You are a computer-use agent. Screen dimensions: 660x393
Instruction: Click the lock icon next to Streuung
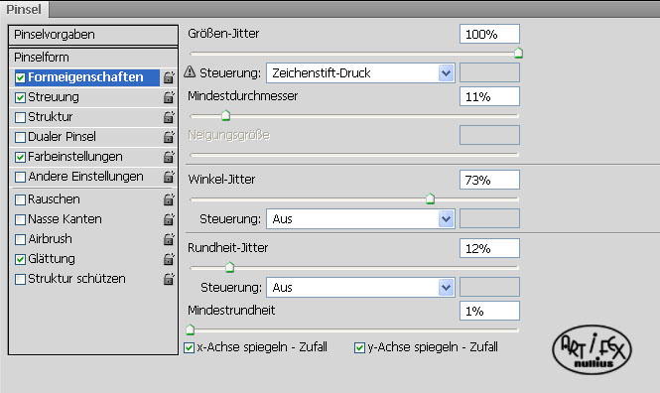(169, 97)
